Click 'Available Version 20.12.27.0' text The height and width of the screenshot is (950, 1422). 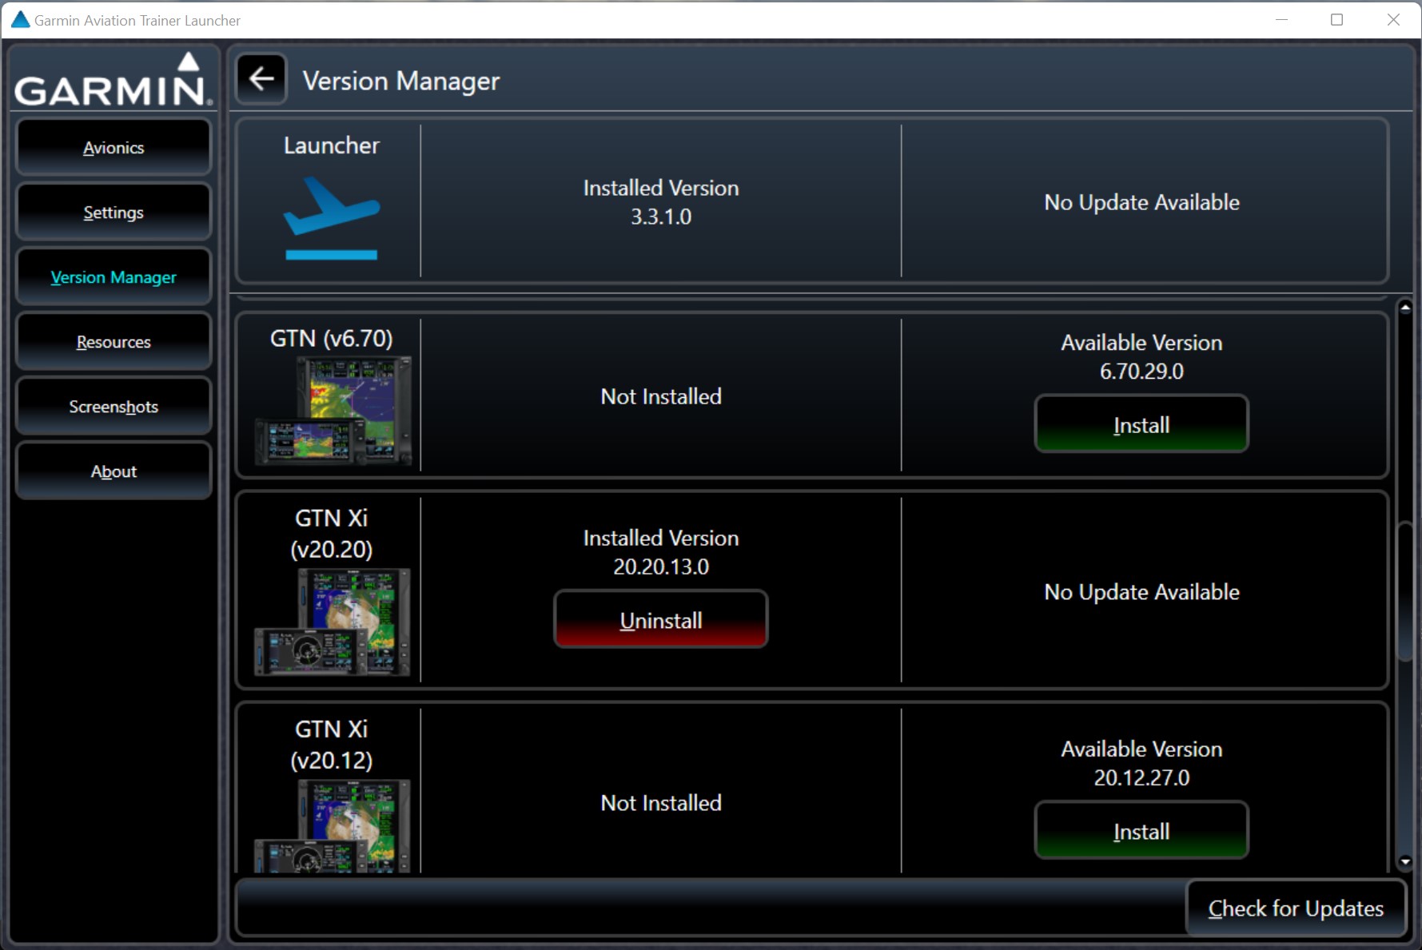1141,763
